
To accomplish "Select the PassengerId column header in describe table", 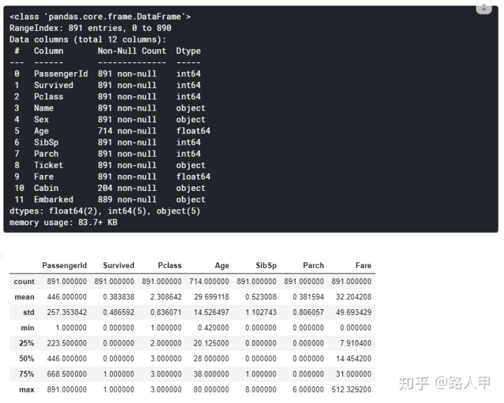I will (x=64, y=265).
